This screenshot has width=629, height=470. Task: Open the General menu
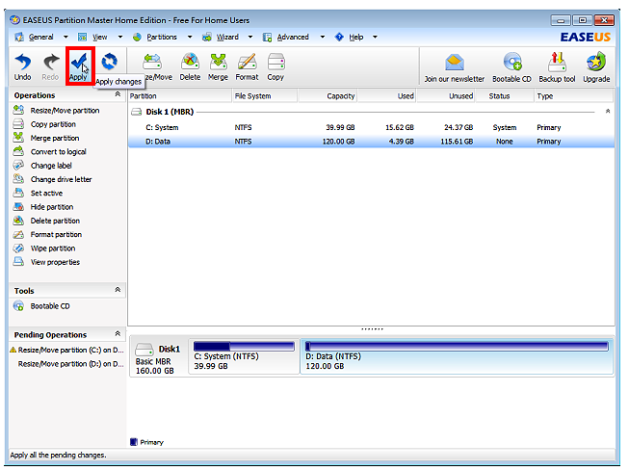pos(40,37)
